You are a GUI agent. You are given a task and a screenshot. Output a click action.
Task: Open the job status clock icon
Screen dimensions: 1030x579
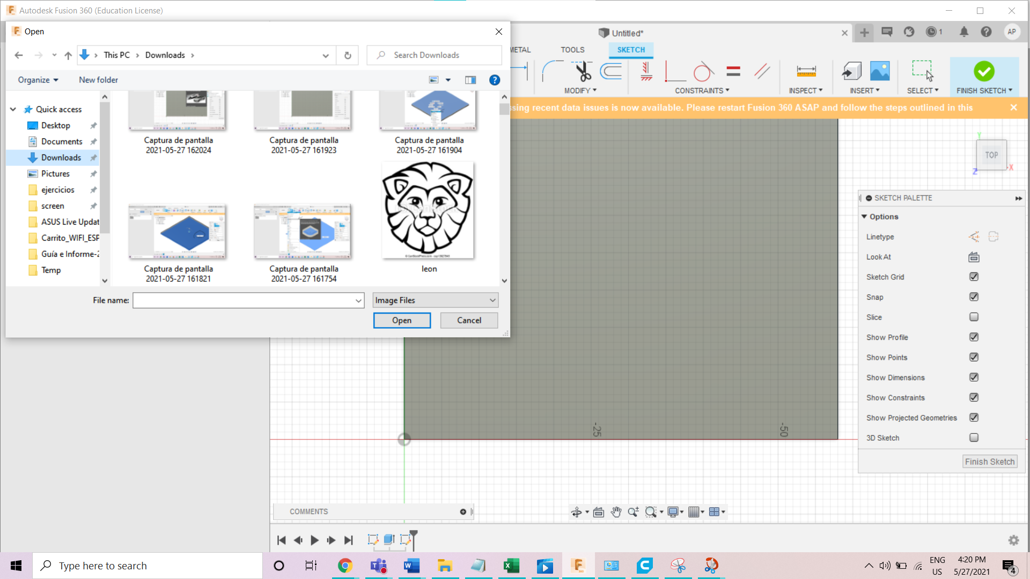(x=931, y=32)
